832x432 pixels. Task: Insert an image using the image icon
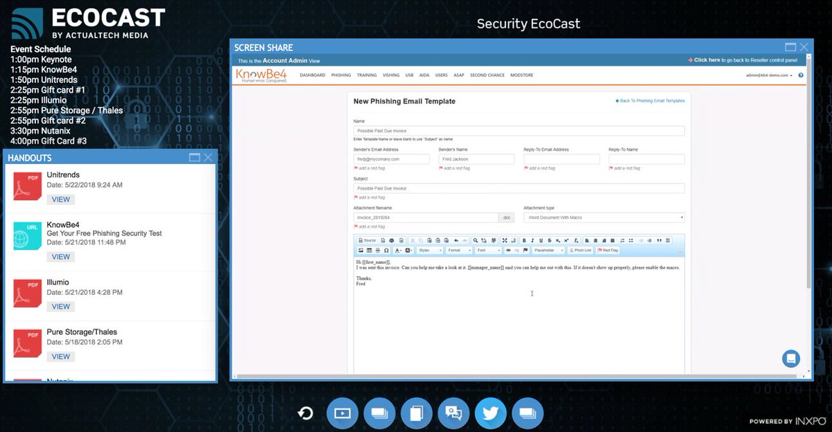click(x=361, y=250)
